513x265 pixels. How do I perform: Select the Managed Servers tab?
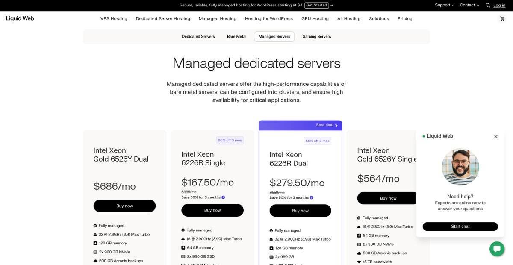pos(274,37)
